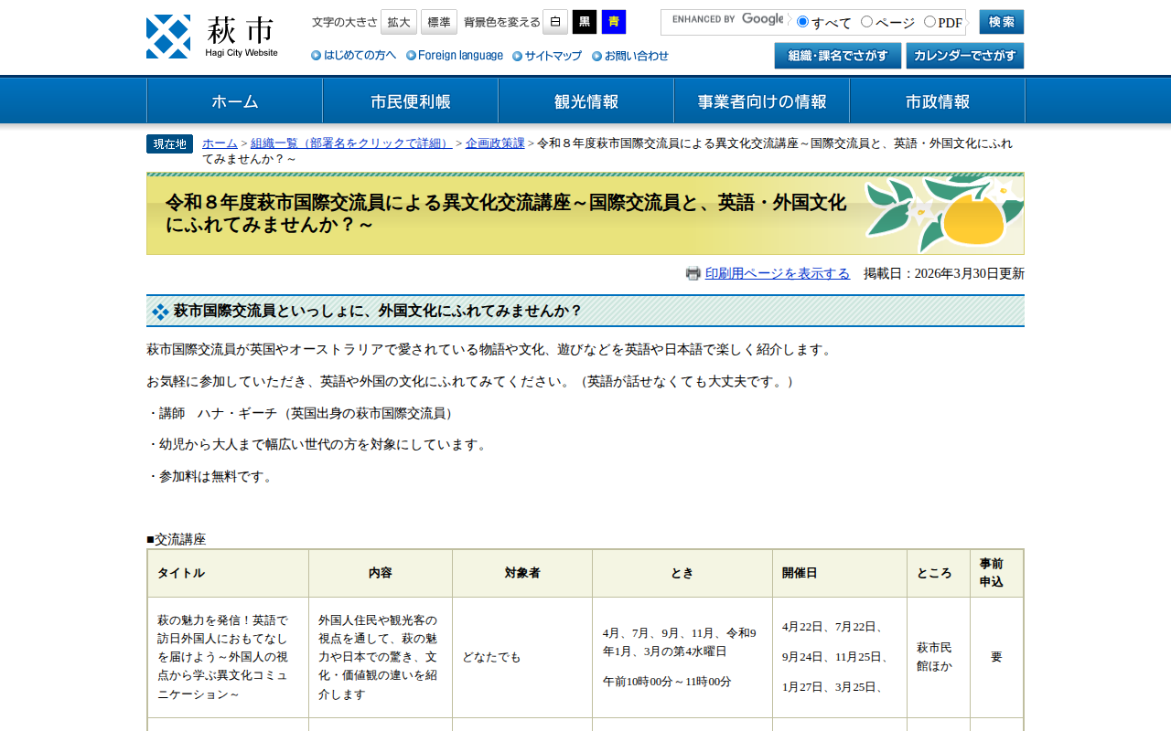Screen dimensions: 1171x731
Task: Open the はじめての方へ link
Action: [354, 56]
